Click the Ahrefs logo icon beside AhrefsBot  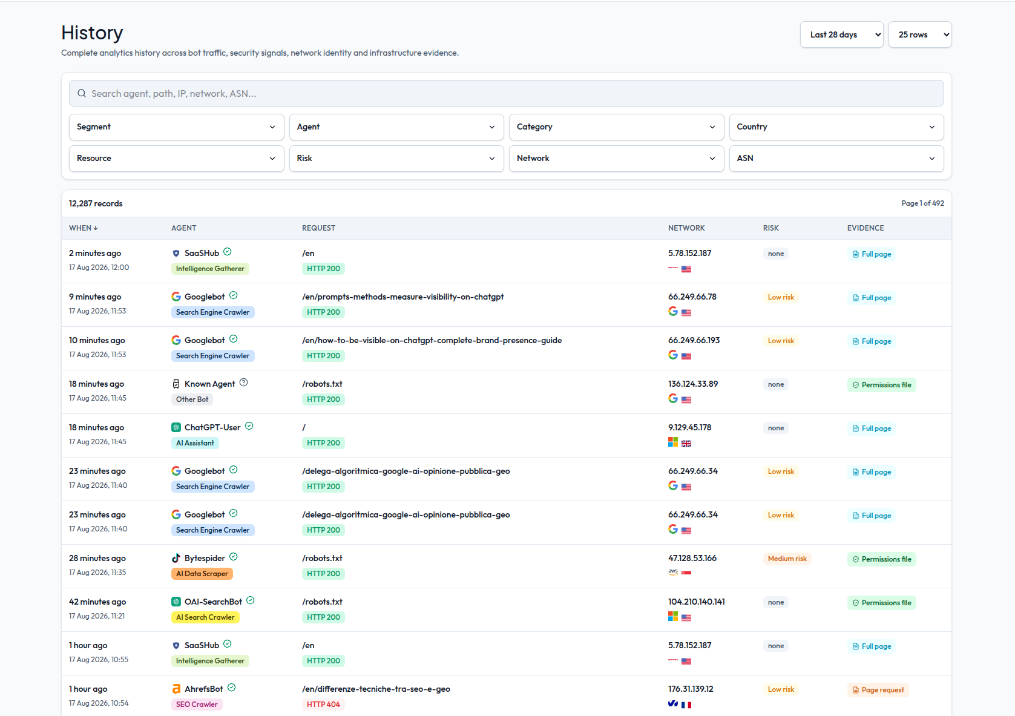click(176, 689)
